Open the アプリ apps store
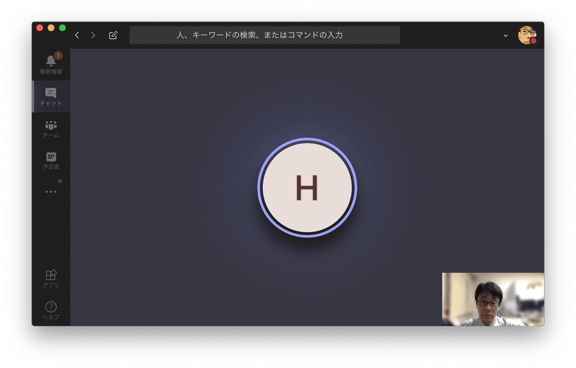 coord(51,278)
